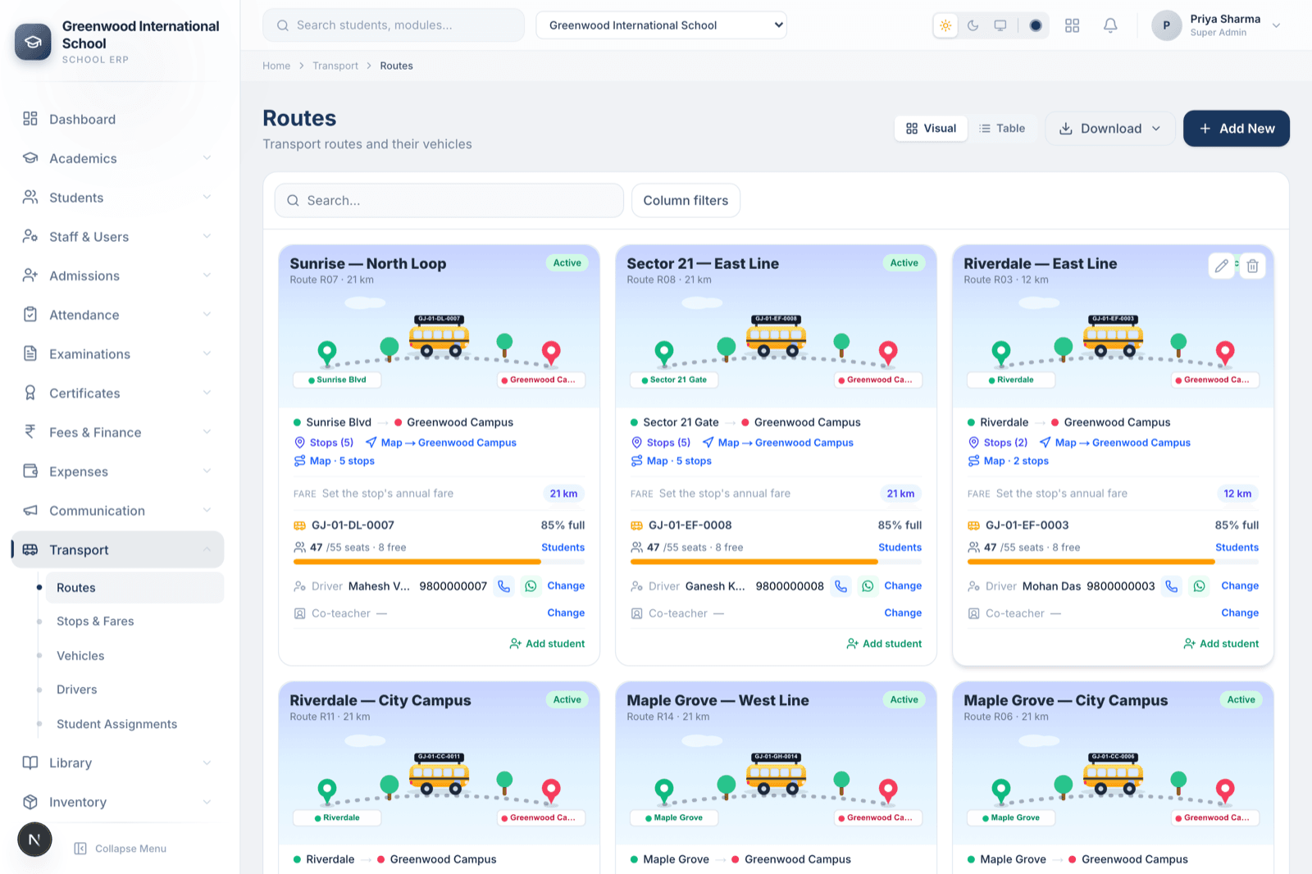
Task: Click the Certificates ribbon icon
Action: coord(30,393)
